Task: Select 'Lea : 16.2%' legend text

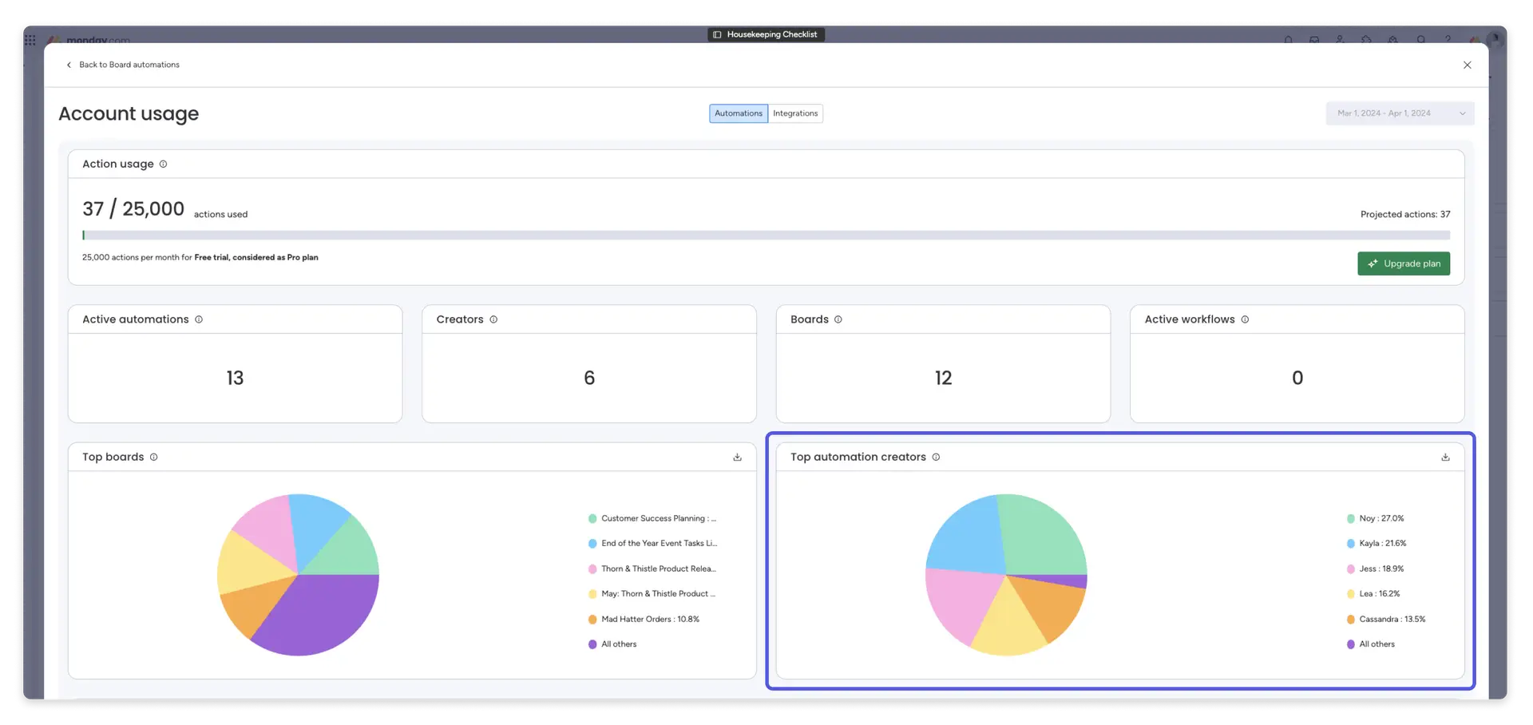Action: (x=1380, y=594)
